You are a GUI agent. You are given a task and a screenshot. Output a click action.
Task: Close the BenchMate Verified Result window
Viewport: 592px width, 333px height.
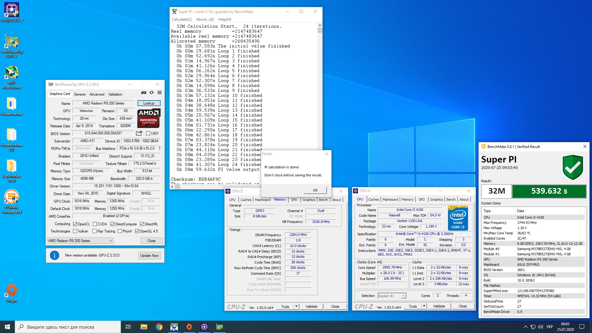(585, 147)
